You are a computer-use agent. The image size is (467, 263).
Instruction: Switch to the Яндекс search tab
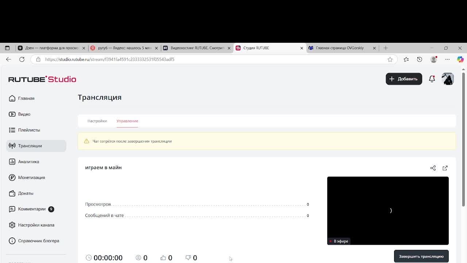[x=124, y=48]
